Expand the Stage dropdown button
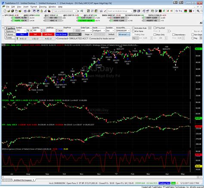 click(91, 34)
